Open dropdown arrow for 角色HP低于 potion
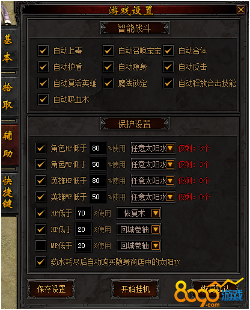 tap(170, 148)
